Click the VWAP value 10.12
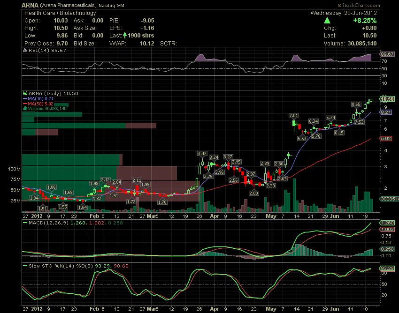The height and width of the screenshot is (313, 399). click(x=147, y=44)
